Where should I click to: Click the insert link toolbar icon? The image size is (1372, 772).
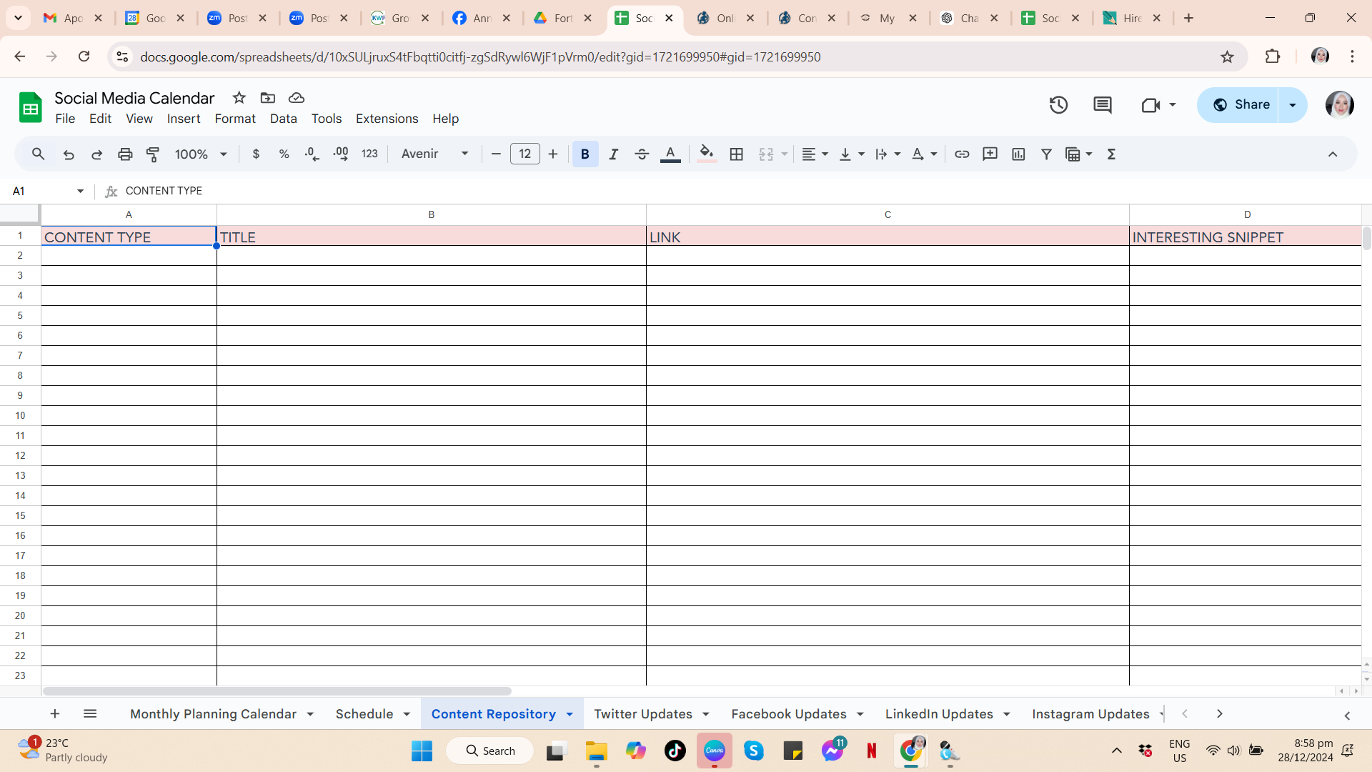[962, 154]
